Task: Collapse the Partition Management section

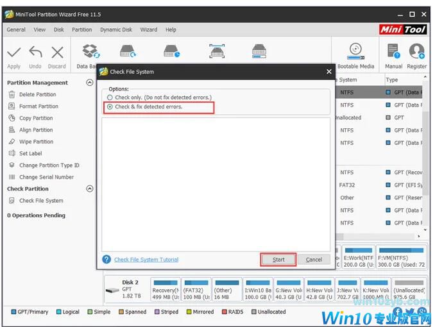Action: click(90, 83)
